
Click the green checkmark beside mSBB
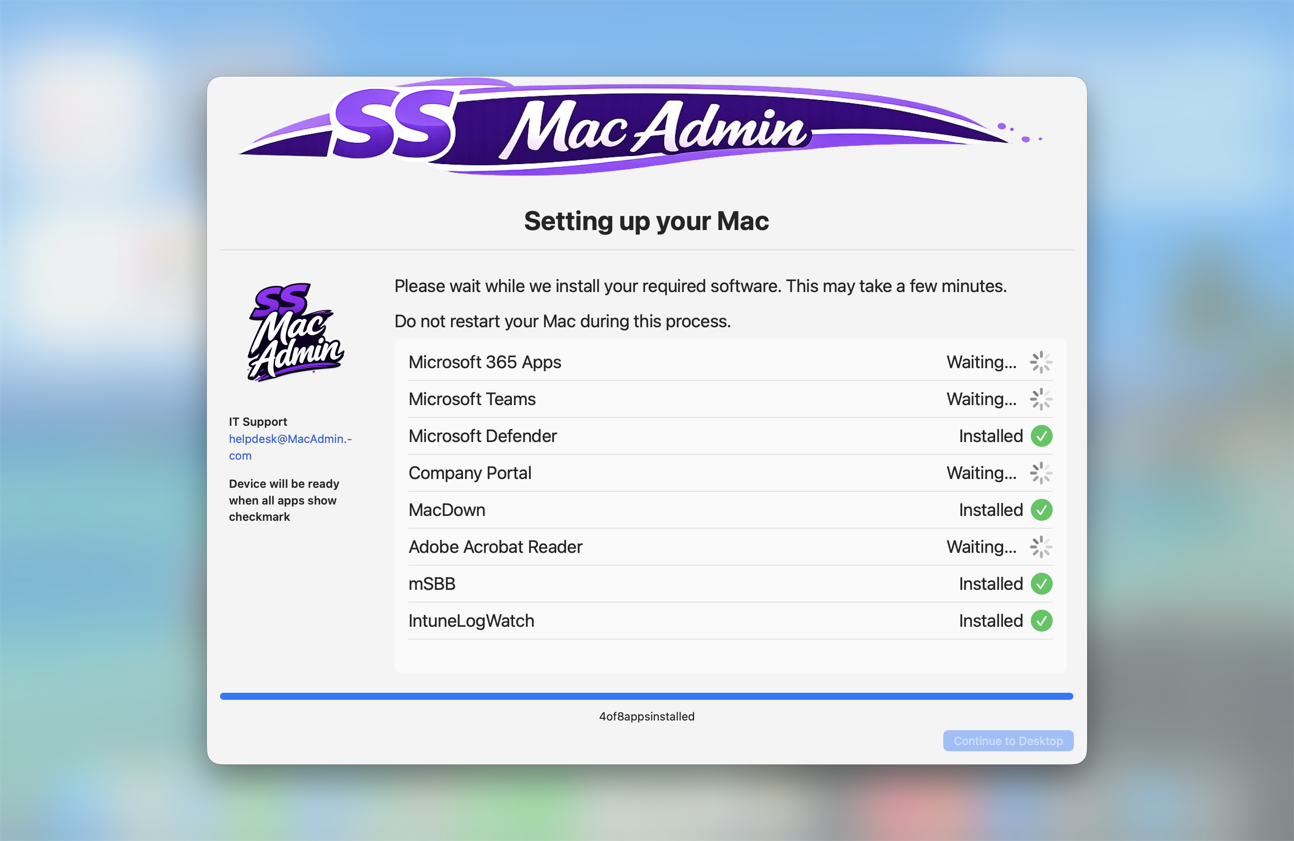tap(1041, 584)
